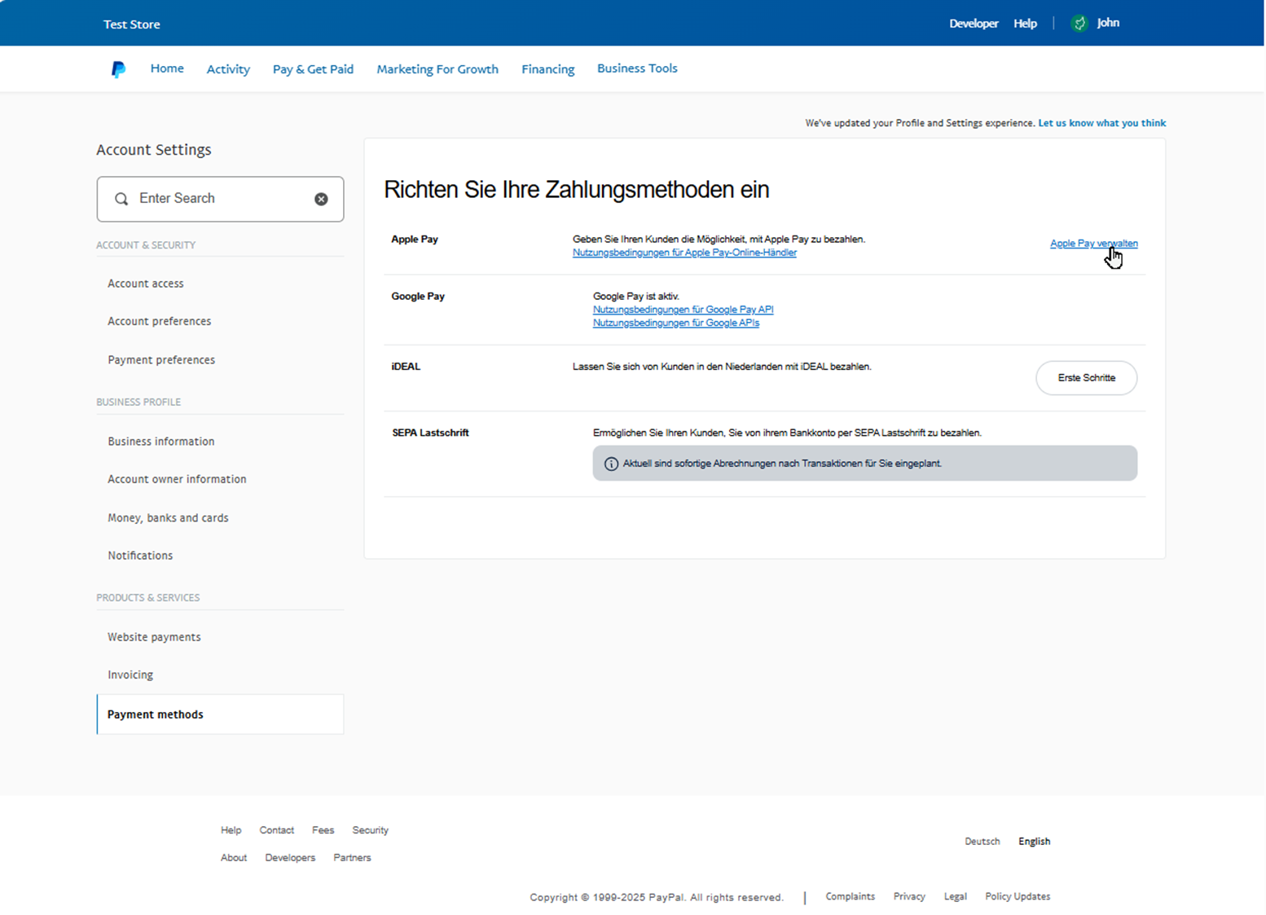The height and width of the screenshot is (915, 1266).
Task: Open the Business Tools menu
Action: pos(636,68)
